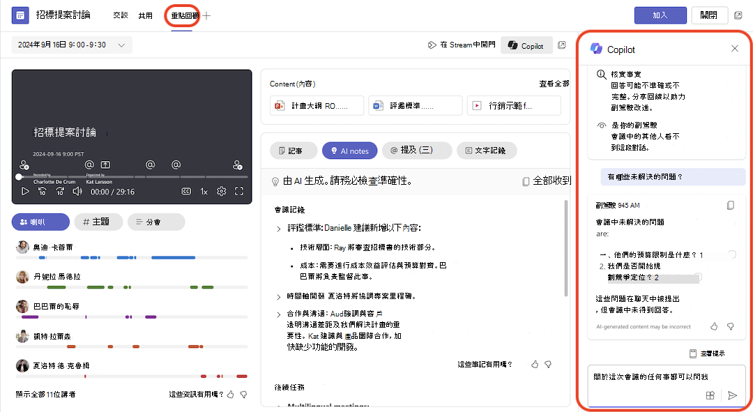Viewport: 753px width, 412px height.
Task: Close the Copilot side panel
Action: 735,49
